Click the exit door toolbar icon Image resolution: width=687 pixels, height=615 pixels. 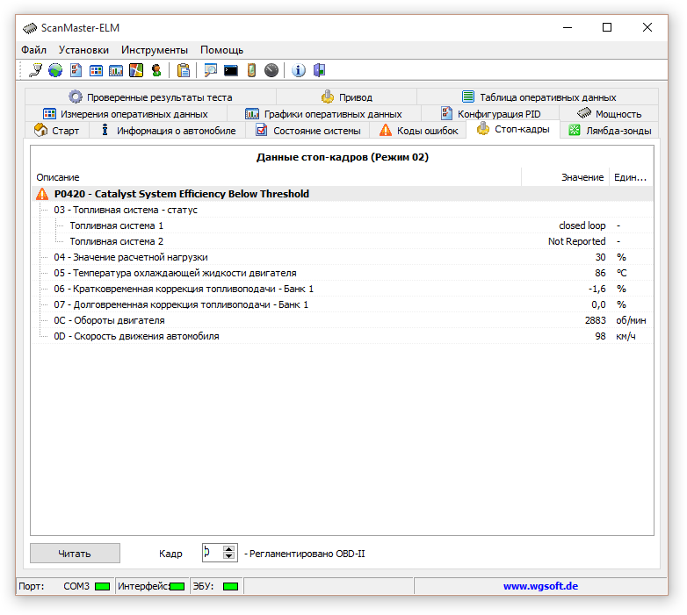click(x=319, y=70)
